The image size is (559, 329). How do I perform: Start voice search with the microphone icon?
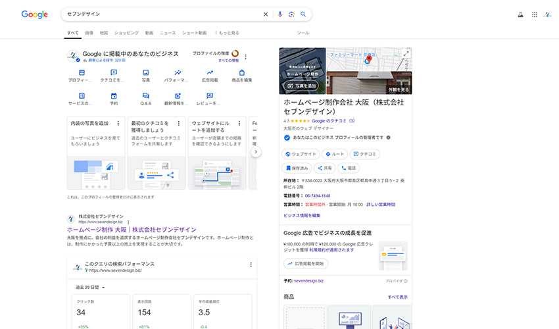(280, 14)
